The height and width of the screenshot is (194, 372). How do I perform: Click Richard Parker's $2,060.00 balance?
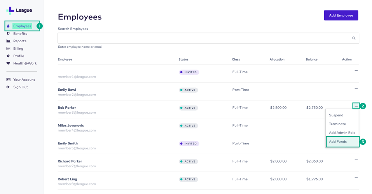point(314,161)
